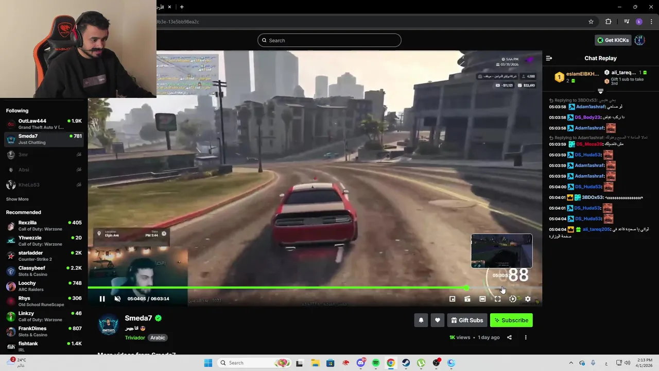Open Linkzy recommended channel
This screenshot has width=659, height=371.
click(44, 316)
